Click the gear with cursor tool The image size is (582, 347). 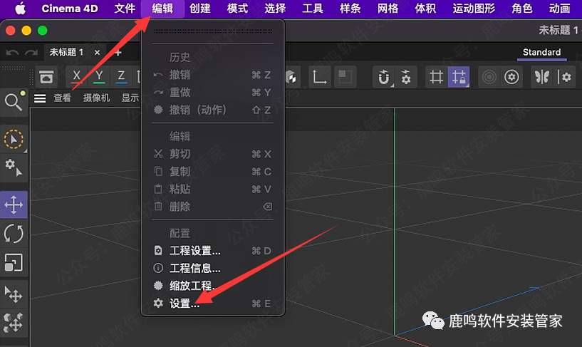point(14,167)
